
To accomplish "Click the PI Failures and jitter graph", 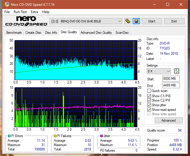I will coord(76,107).
